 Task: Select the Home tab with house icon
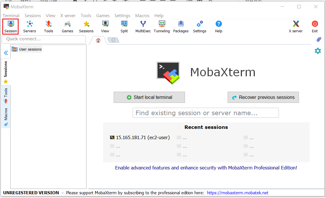click(x=98, y=40)
